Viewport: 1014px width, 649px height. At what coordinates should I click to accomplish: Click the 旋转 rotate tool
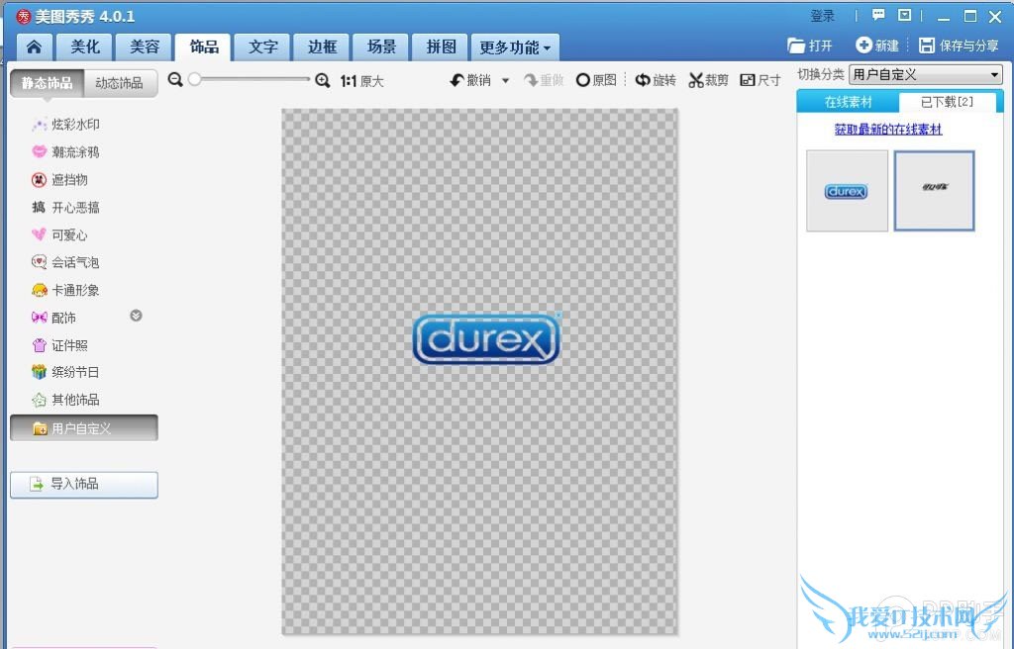[656, 80]
